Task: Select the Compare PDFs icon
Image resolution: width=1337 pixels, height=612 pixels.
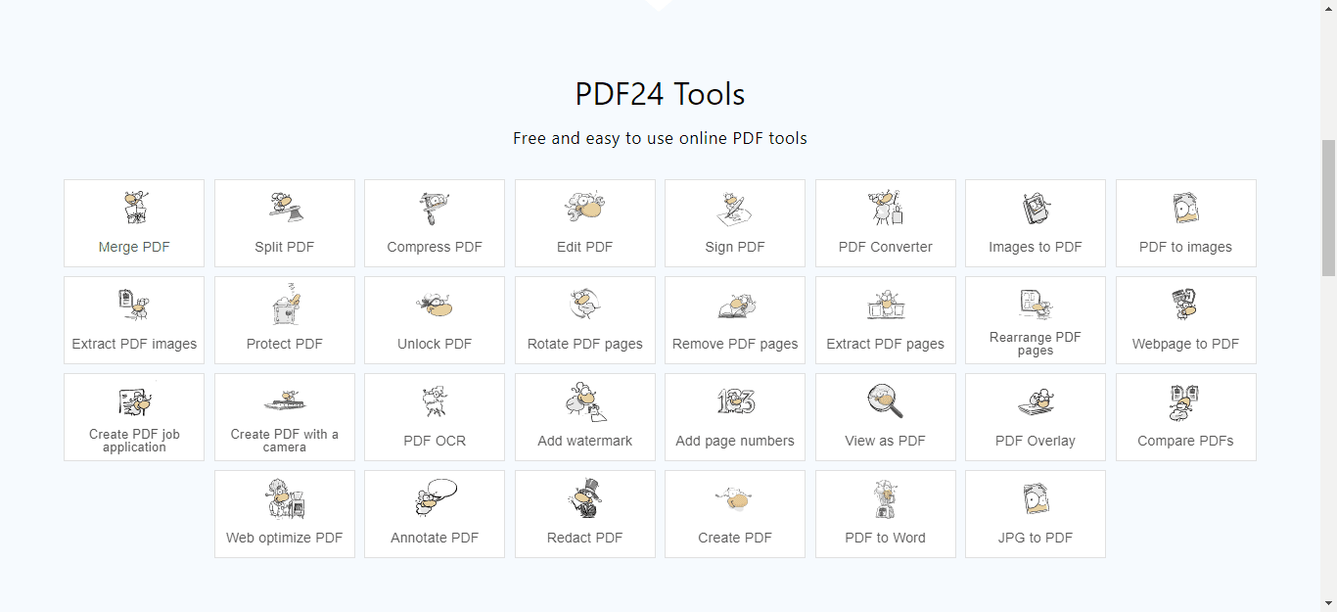Action: point(1186,401)
